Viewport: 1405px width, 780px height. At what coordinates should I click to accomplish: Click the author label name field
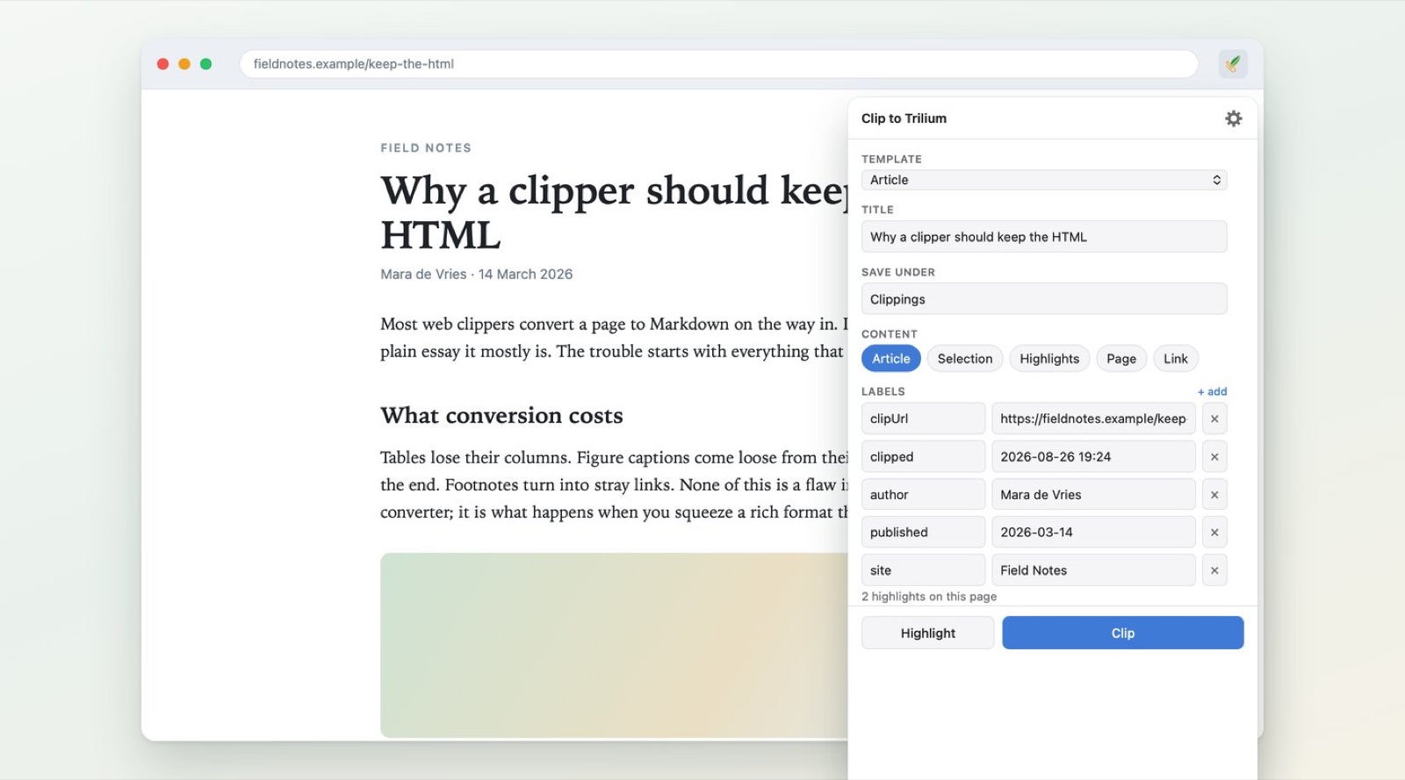(x=923, y=495)
